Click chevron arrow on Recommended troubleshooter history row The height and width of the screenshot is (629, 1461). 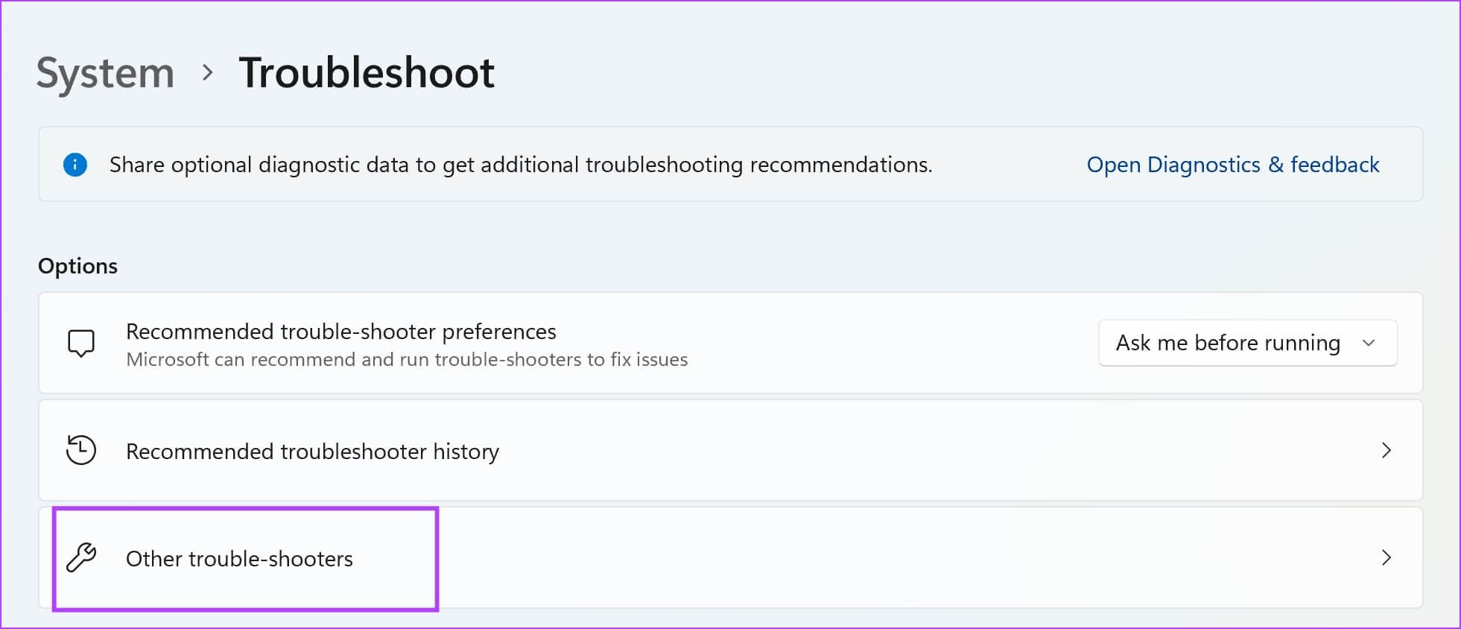(x=1386, y=450)
